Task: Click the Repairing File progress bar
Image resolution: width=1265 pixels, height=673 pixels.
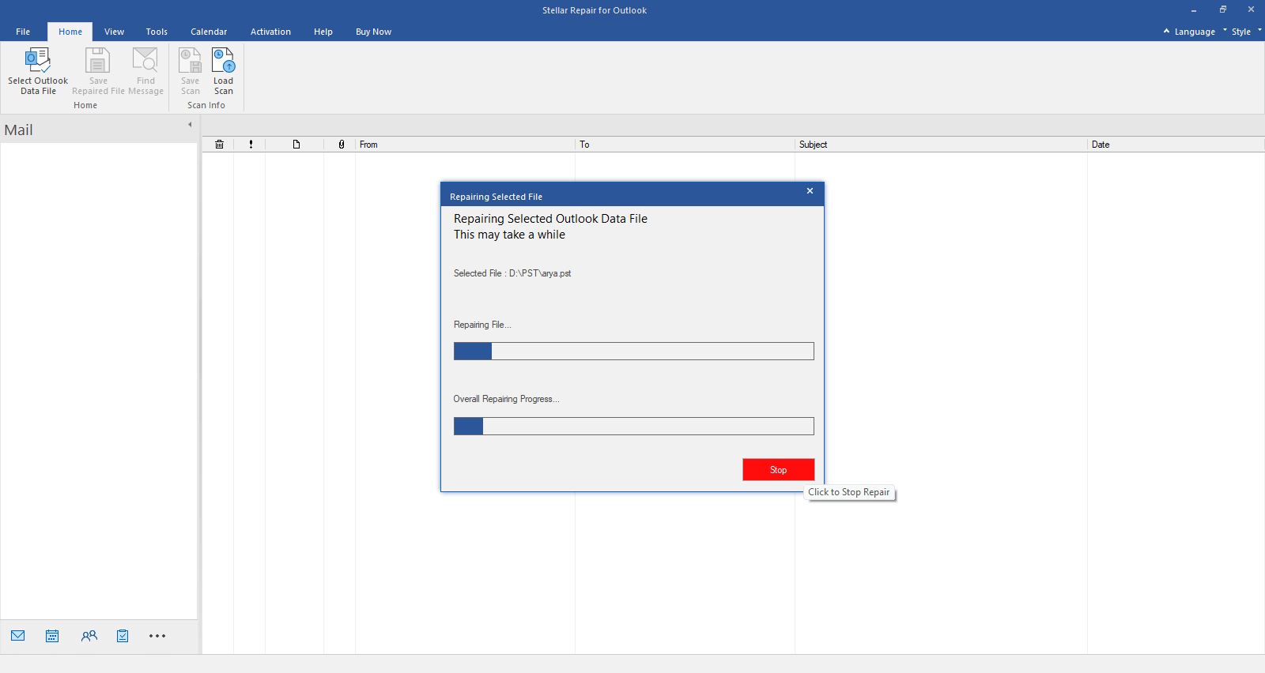Action: 634,352
